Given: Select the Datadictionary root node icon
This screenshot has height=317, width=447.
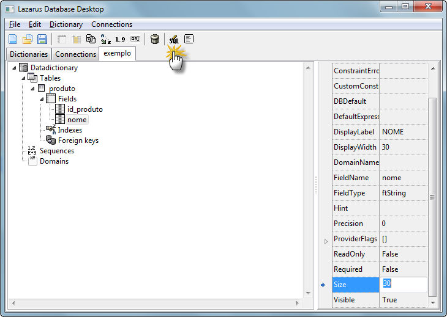Looking at the screenshot, I should point(23,68).
